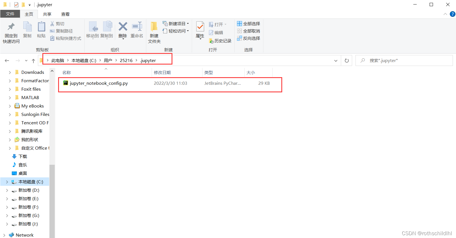Screen dimensions: 456x238
Task: Select 新加卷 (G:) drive
Action: [25, 216]
